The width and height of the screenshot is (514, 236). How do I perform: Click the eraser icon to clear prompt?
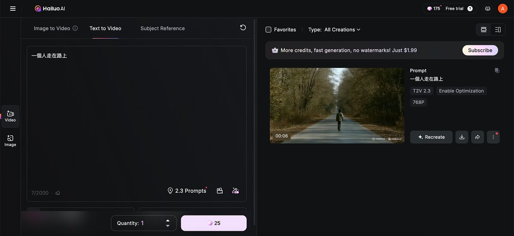click(58, 193)
